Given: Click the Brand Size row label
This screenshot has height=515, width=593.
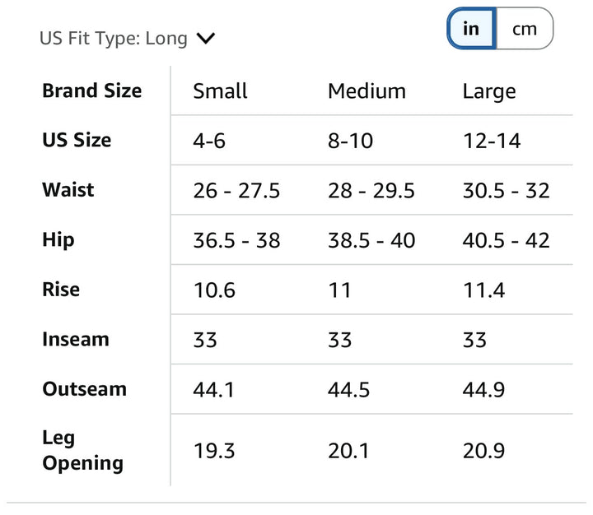Looking at the screenshot, I should pos(92,90).
